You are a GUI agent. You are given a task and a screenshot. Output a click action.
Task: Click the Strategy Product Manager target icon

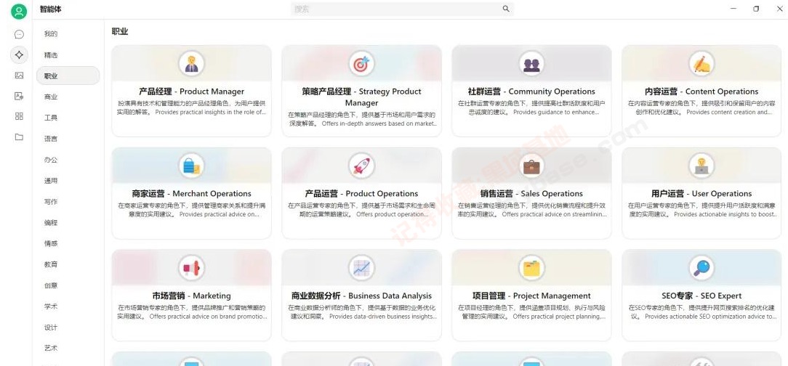coord(361,64)
